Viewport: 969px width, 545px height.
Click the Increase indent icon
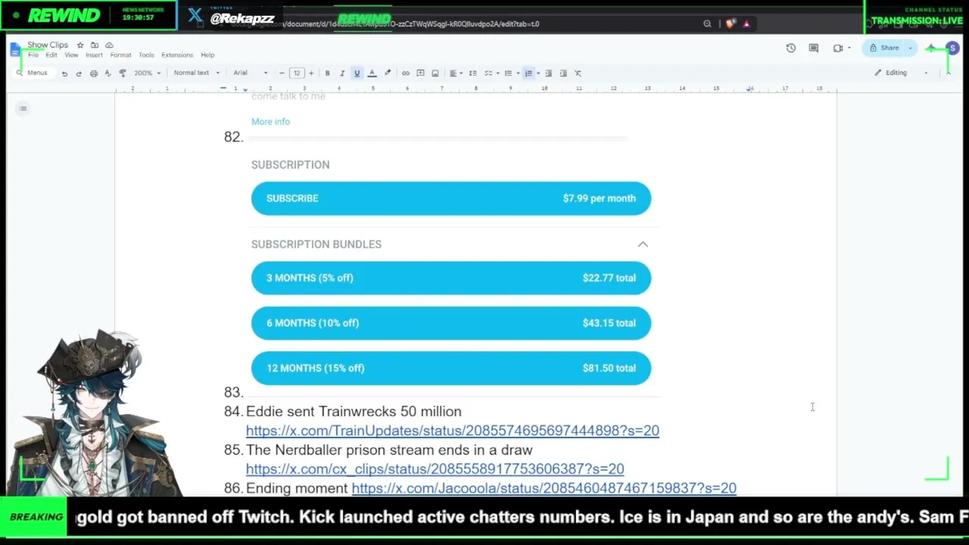[x=563, y=73]
